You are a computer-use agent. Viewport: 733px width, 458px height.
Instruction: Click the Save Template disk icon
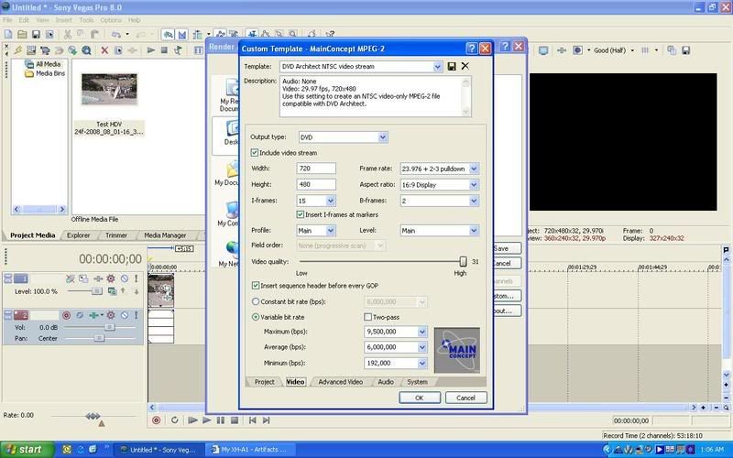[452, 66]
